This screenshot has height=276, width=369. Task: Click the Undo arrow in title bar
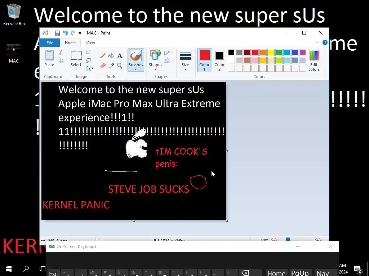(65, 33)
